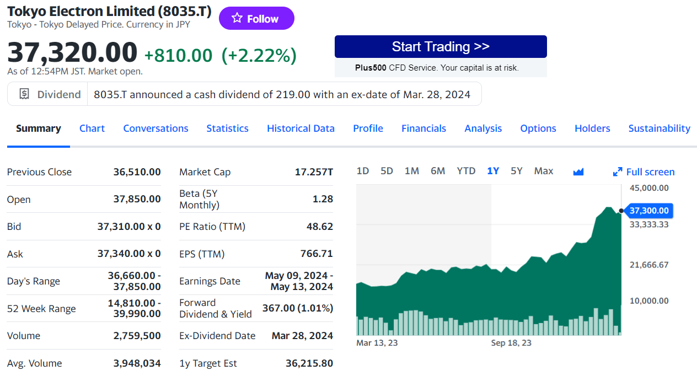This screenshot has height=381, width=697.
Task: Open the Sustainability tab
Action: 659,128
